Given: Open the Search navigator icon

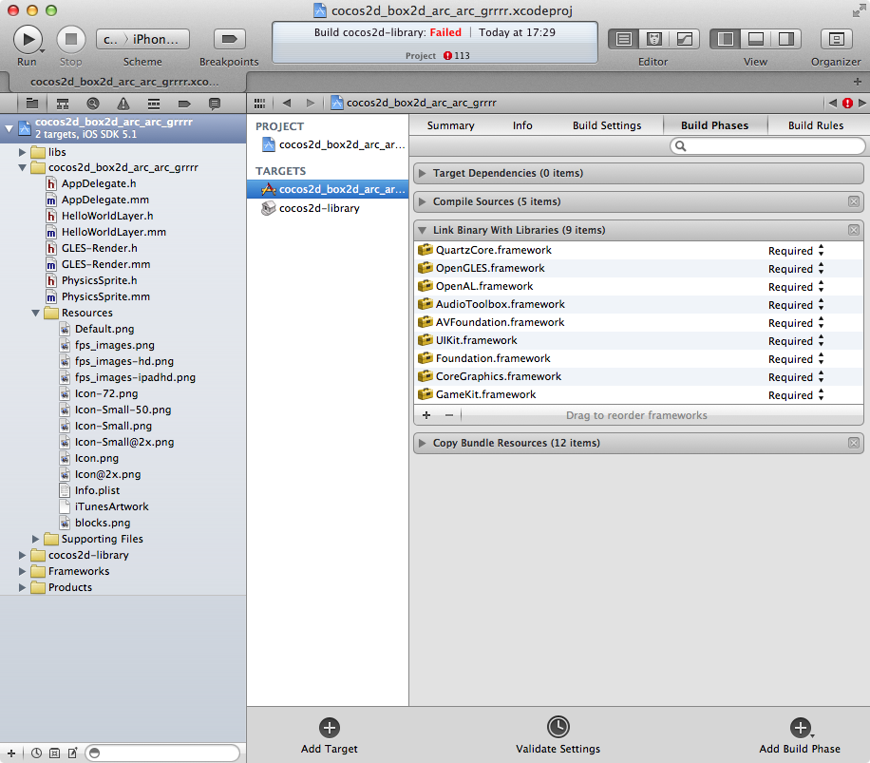Looking at the screenshot, I should [93, 104].
